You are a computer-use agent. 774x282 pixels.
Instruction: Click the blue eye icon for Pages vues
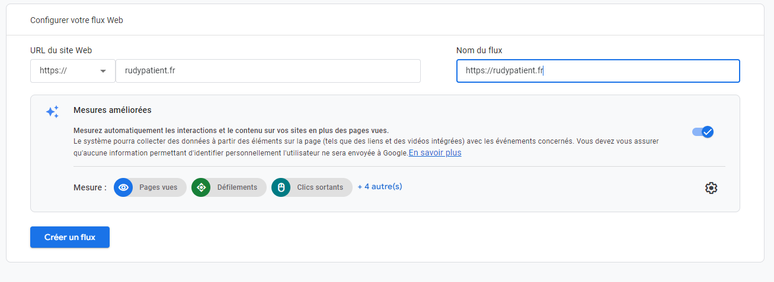[123, 187]
